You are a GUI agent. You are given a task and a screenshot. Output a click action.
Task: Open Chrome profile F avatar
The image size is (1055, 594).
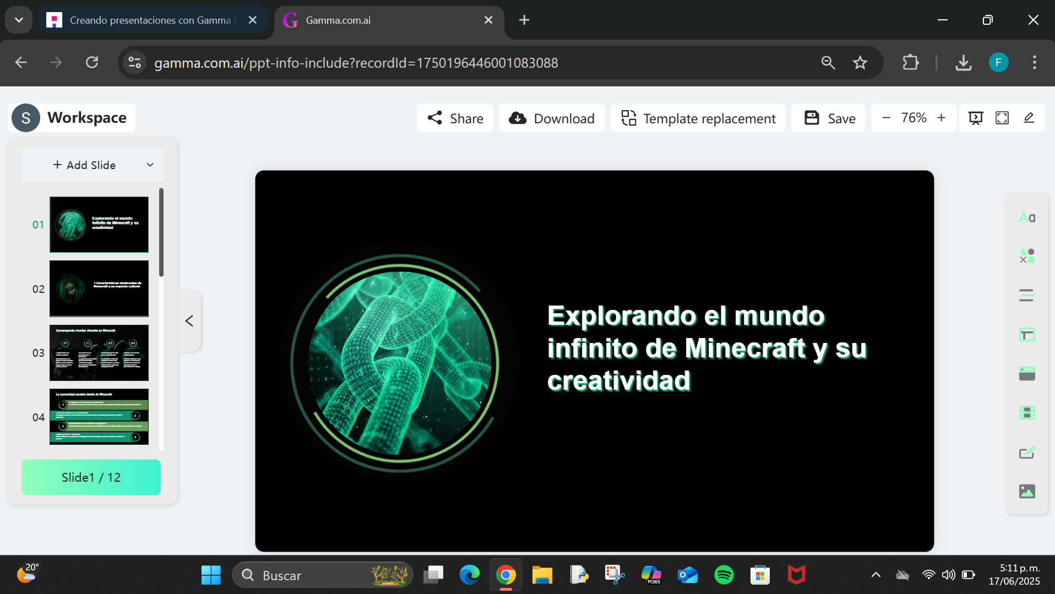tap(999, 62)
